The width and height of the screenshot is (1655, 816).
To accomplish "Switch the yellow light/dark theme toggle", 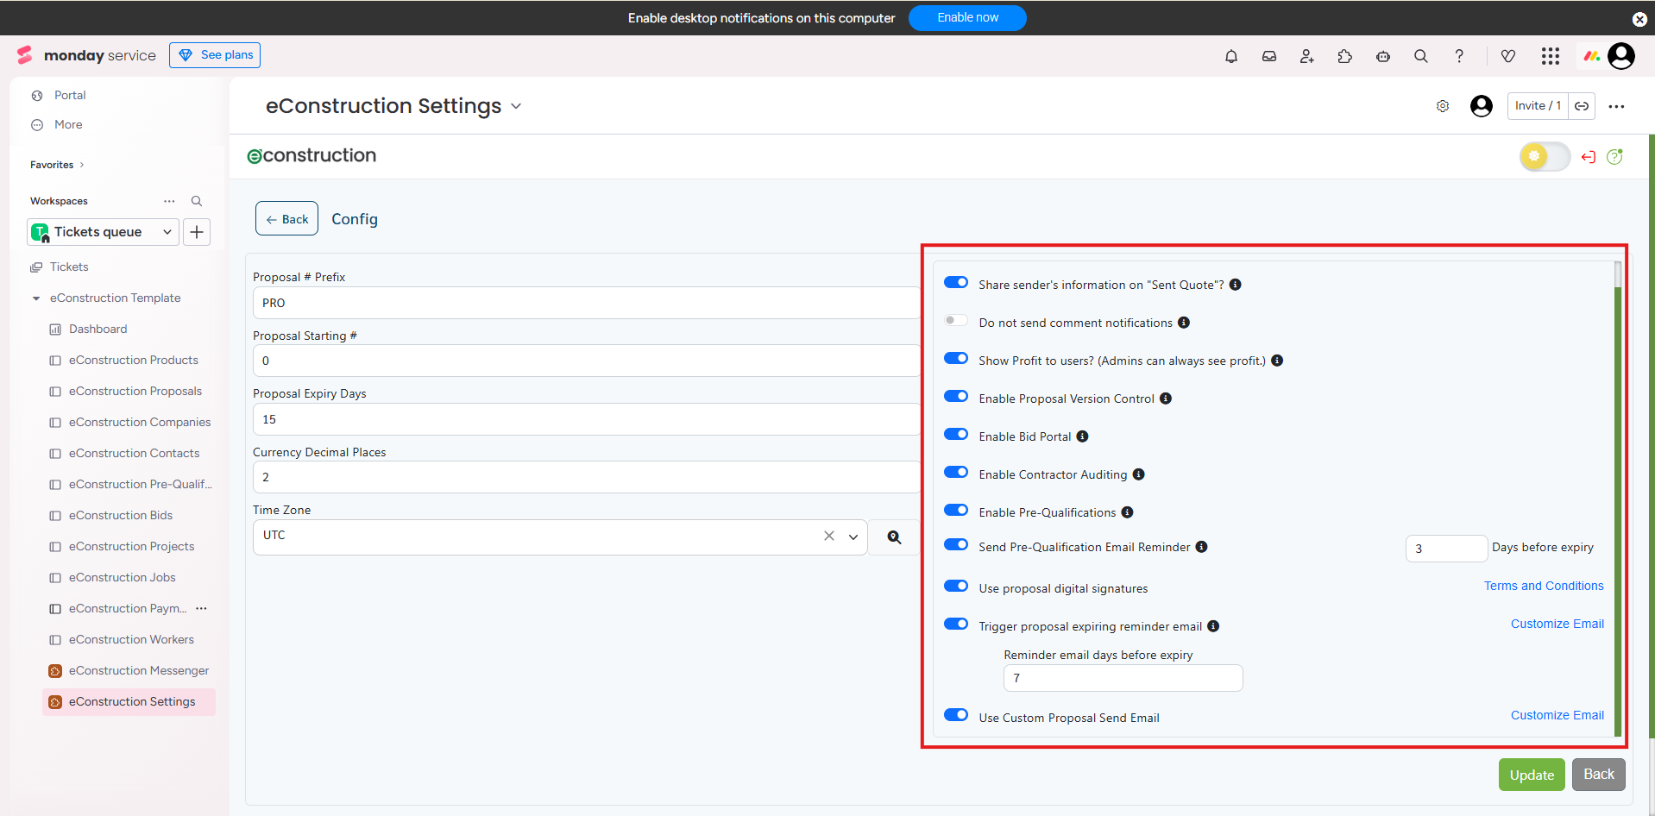I will click(x=1544, y=157).
